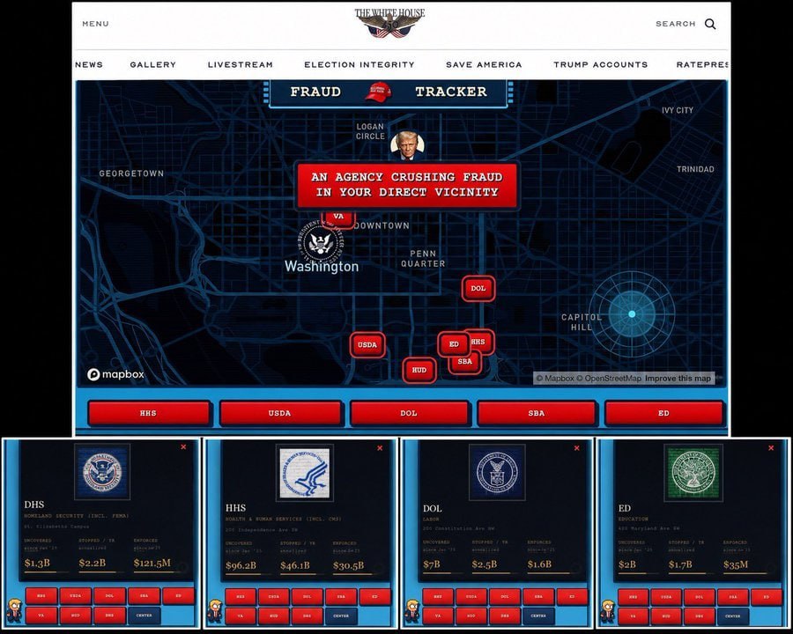Open the OpenStreetMap attribution link
This screenshot has height=634, width=793.
point(609,378)
